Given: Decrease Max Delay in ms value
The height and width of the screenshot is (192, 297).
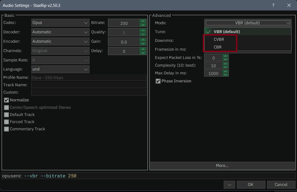Looking at the screenshot, I should [x=225, y=75].
